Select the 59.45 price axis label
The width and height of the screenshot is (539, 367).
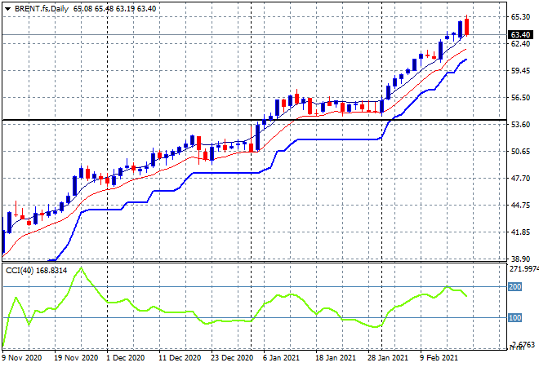tap(520, 70)
